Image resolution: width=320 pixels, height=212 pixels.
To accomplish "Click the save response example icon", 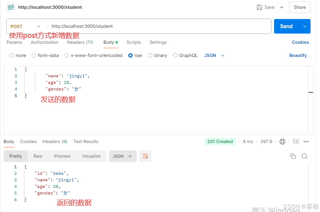I will (x=296, y=141).
